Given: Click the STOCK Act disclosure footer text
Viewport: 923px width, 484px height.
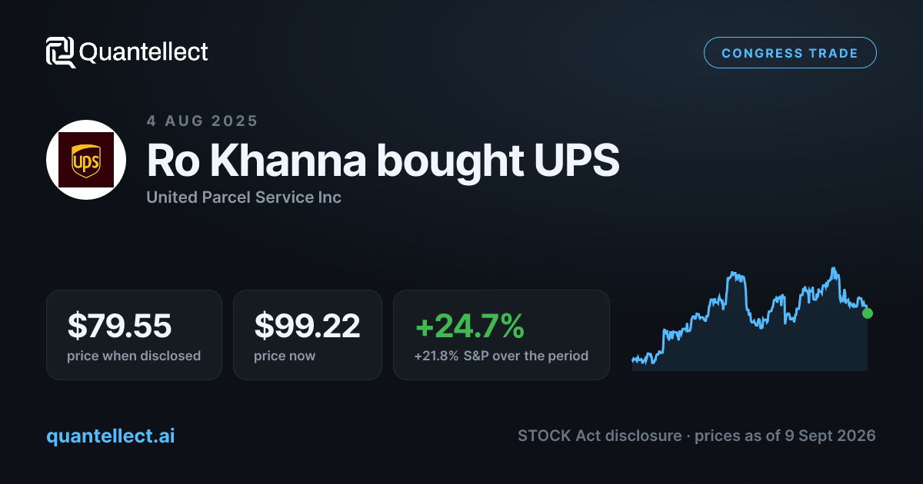Looking at the screenshot, I should click(599, 436).
